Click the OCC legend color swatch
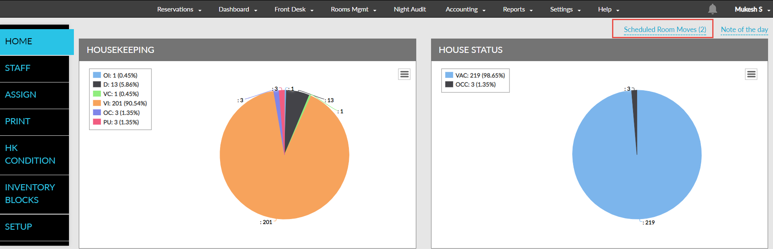 point(449,85)
